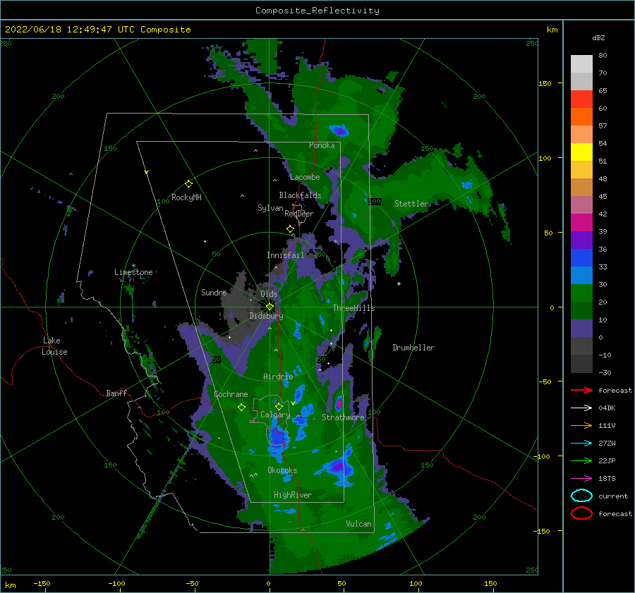The height and width of the screenshot is (593, 635).
Task: Click the yellow diamond marker below RedDeer
Action: click(x=290, y=229)
